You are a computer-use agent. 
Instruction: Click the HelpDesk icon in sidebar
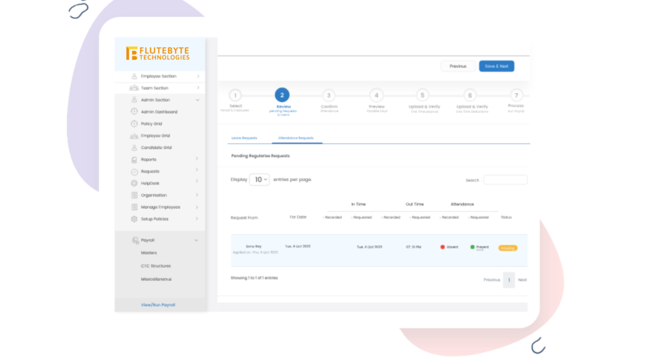134,183
